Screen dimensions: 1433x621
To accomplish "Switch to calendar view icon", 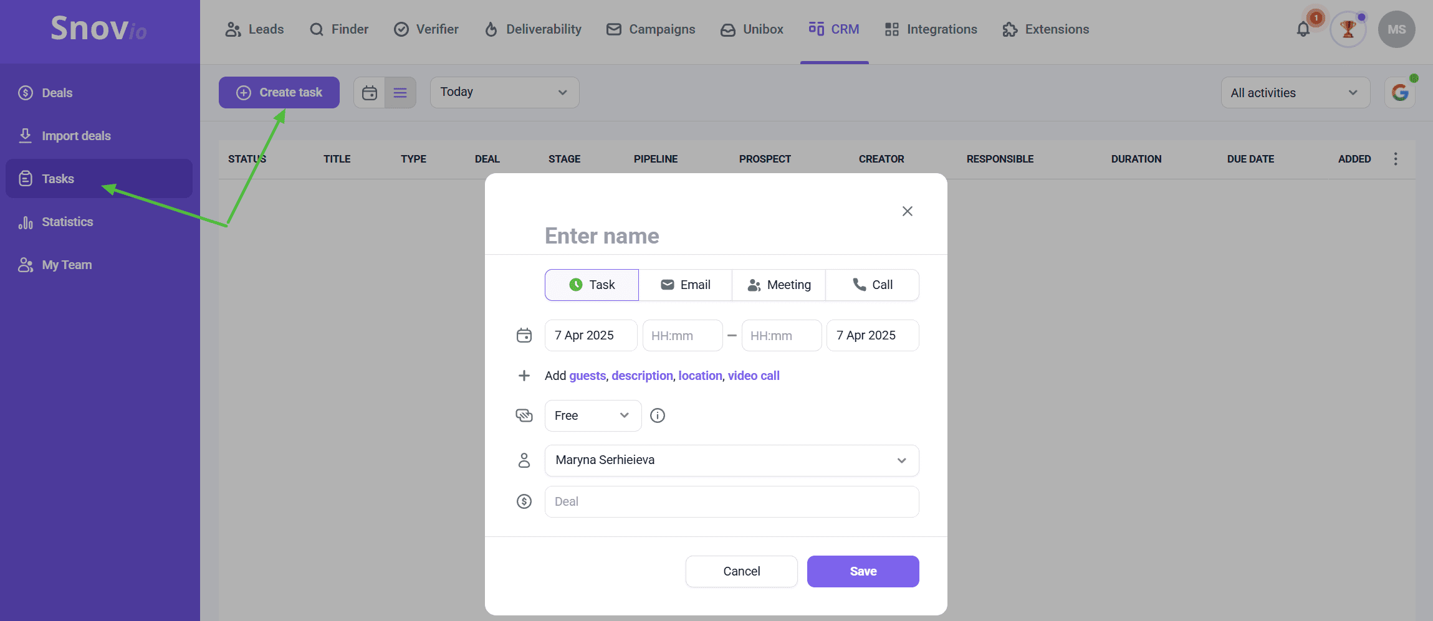I will tap(370, 93).
